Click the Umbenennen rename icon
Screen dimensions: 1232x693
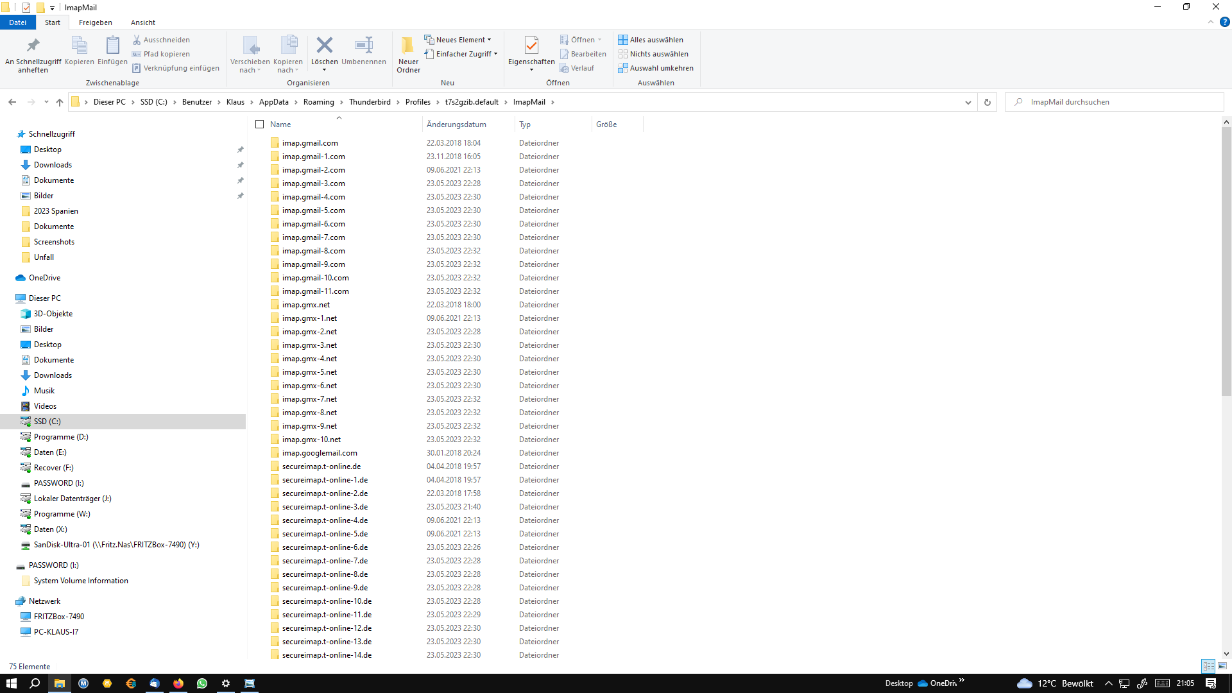point(363,46)
